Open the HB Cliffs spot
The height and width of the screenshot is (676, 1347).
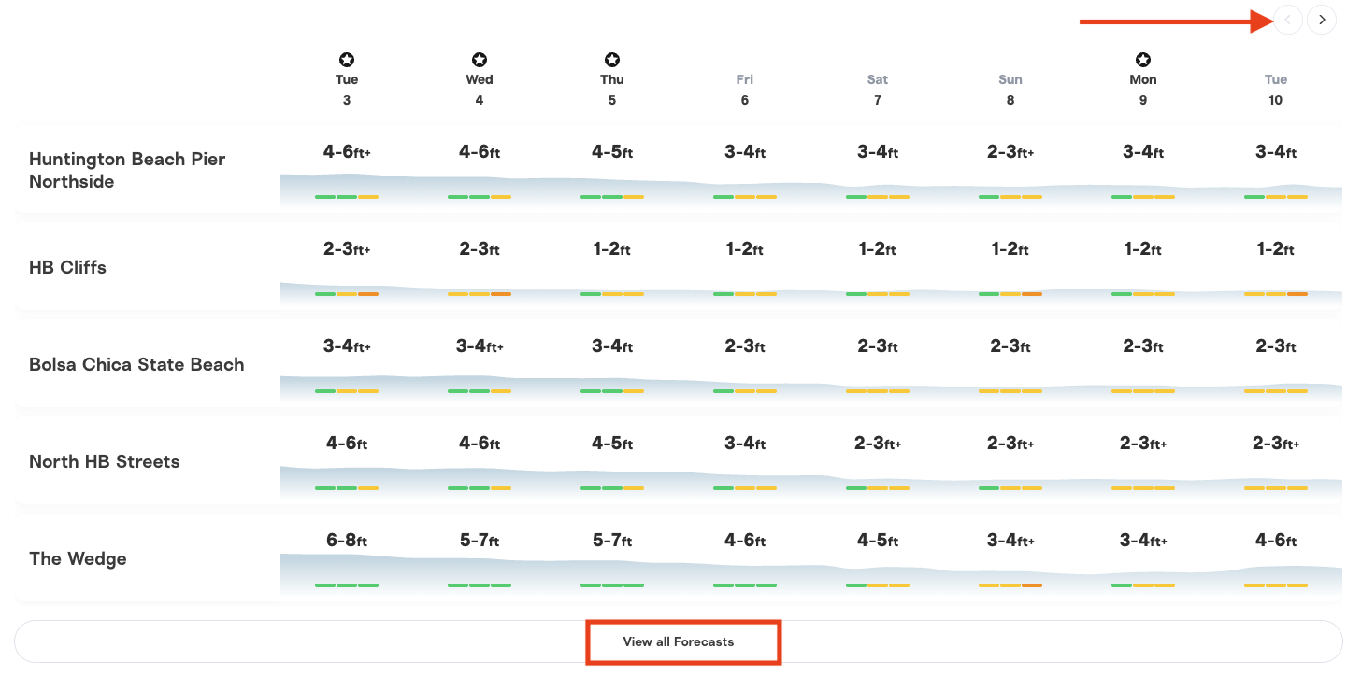(x=67, y=267)
